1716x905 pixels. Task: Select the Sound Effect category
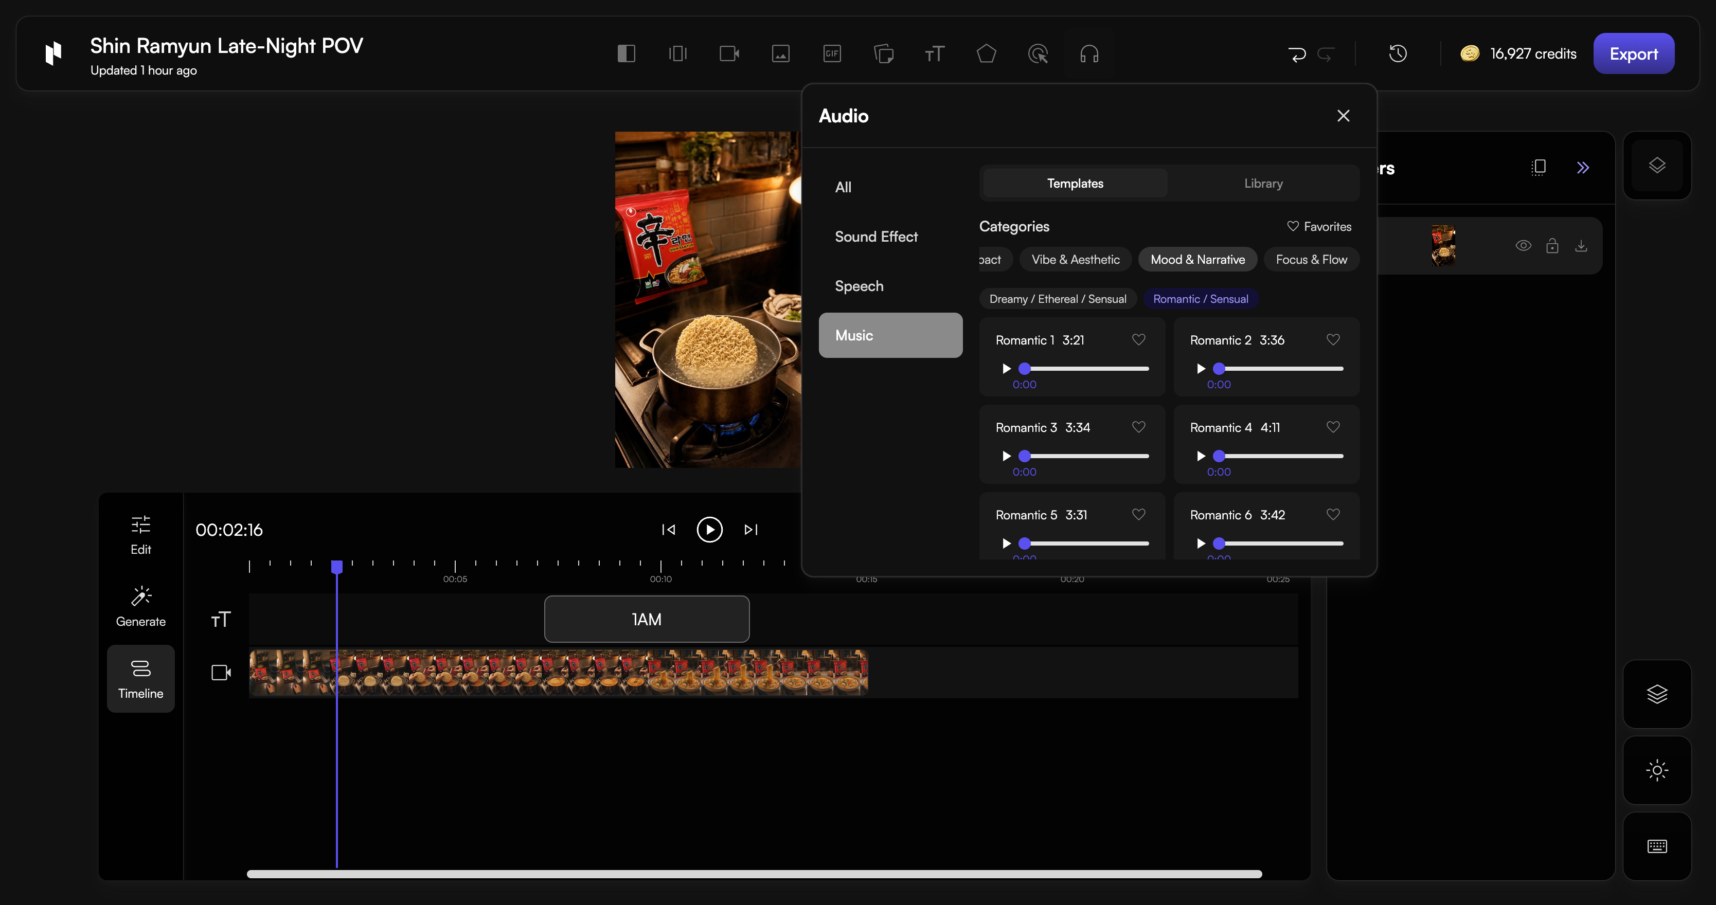pyautogui.click(x=890, y=237)
